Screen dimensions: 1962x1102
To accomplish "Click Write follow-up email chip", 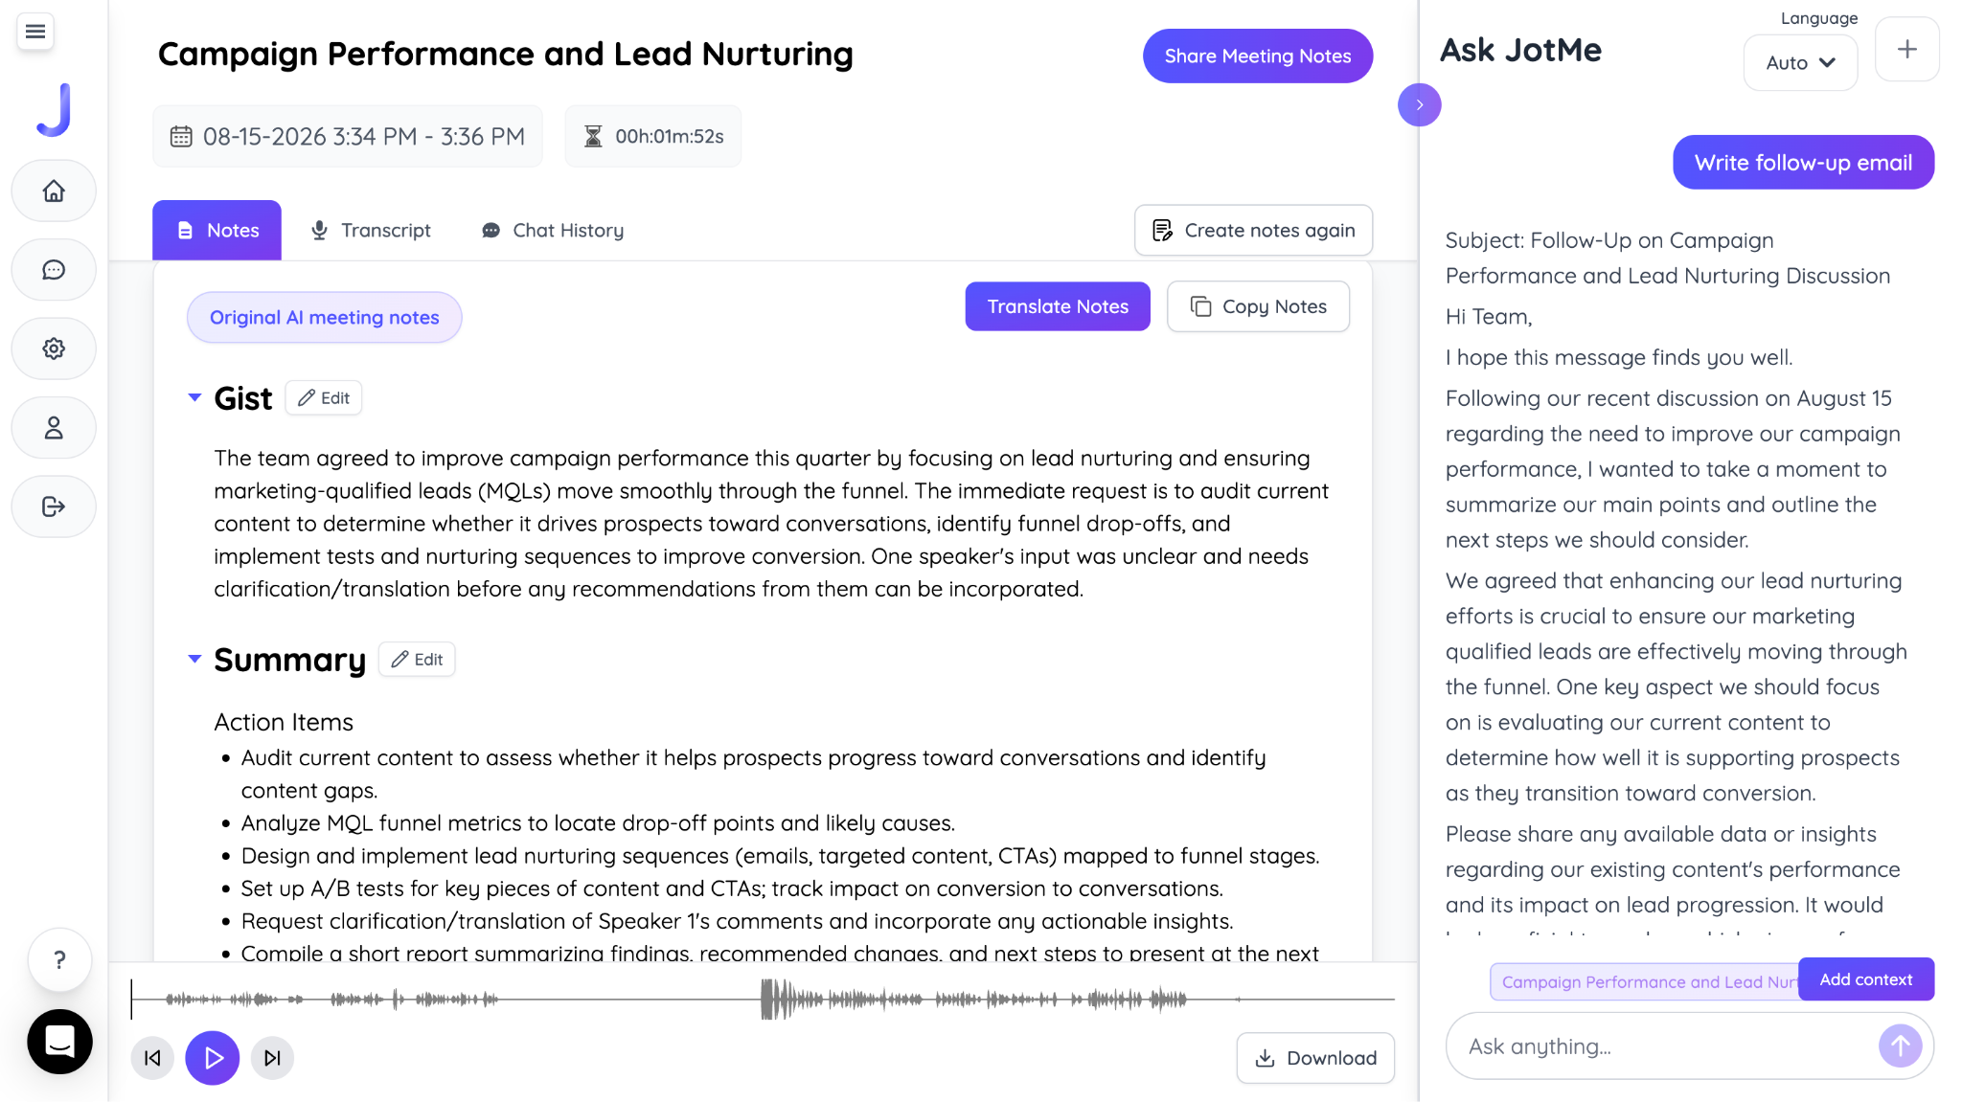I will coord(1803,163).
